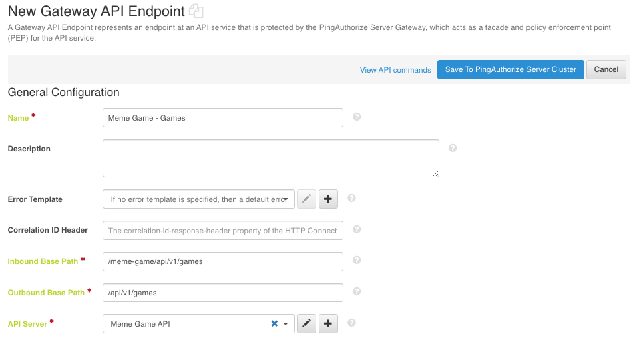Add a new Error Template with plus button
Image resolution: width=635 pixels, height=342 pixels.
(328, 199)
